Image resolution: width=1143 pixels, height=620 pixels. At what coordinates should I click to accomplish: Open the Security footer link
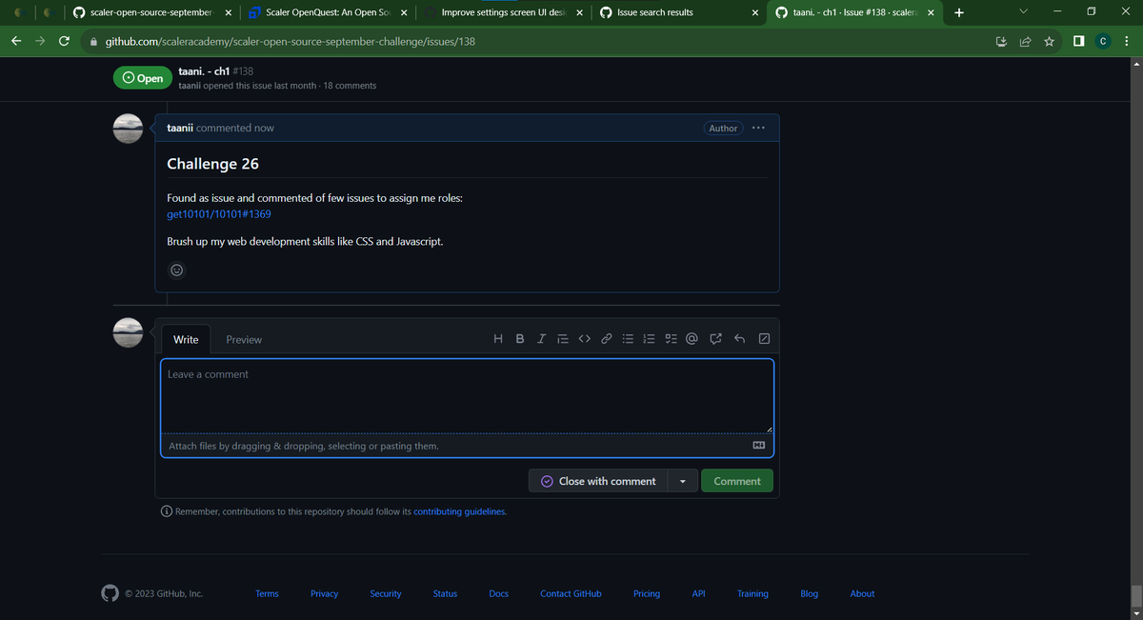(386, 593)
